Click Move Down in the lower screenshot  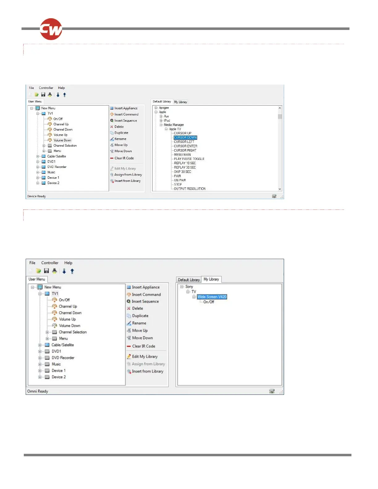click(140, 338)
